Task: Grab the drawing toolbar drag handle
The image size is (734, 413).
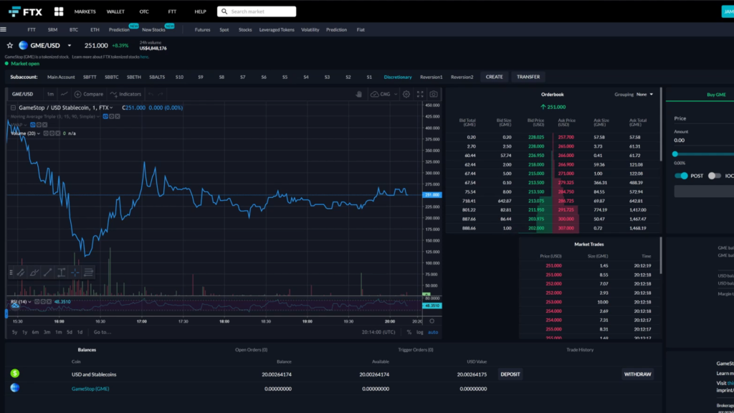Action: click(x=11, y=272)
